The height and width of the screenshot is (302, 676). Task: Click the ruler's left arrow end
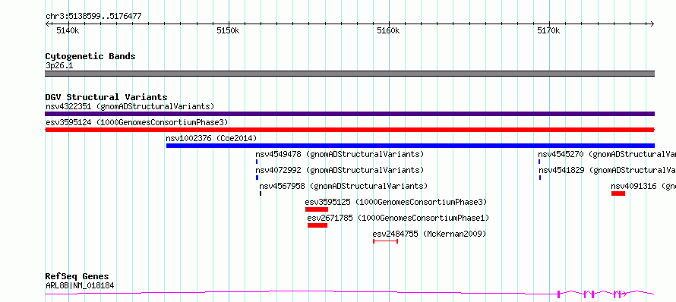[x=47, y=24]
